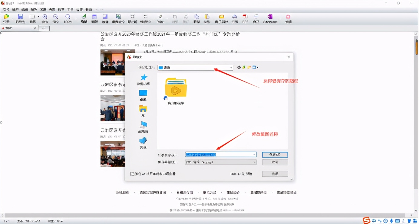The image size is (419, 224).
Task: Click the Email toolbar icon
Action: click(221, 18)
